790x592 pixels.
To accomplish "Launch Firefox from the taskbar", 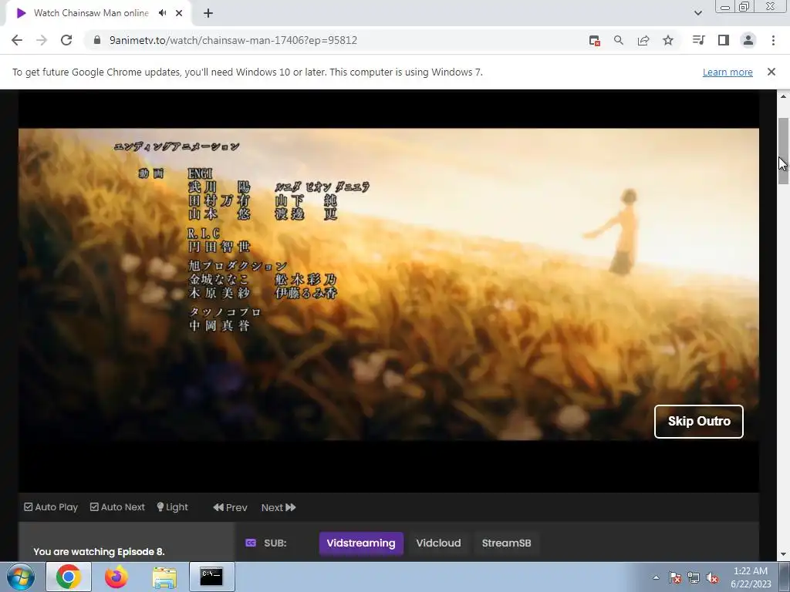I will 116,577.
